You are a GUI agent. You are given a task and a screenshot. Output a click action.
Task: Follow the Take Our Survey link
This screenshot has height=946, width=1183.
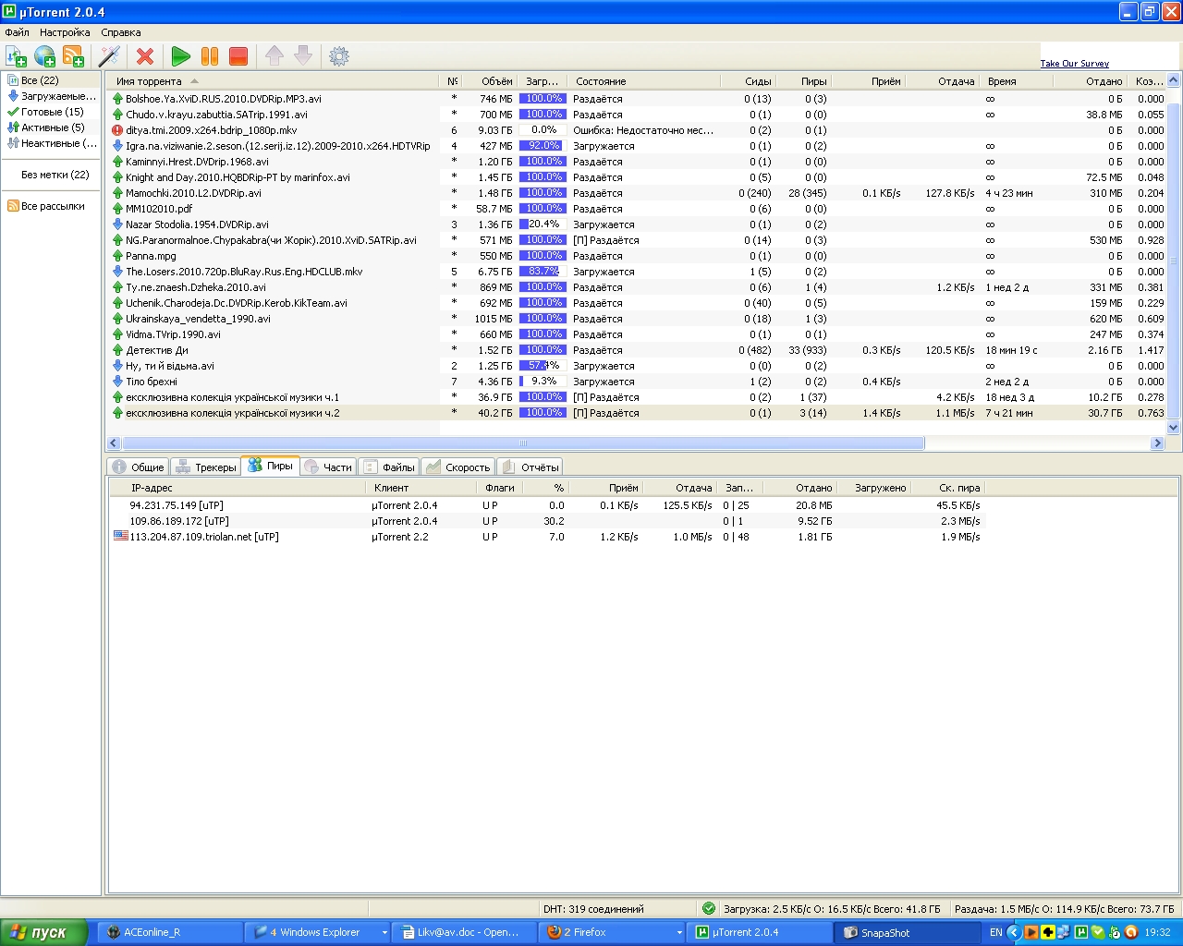(x=1075, y=64)
